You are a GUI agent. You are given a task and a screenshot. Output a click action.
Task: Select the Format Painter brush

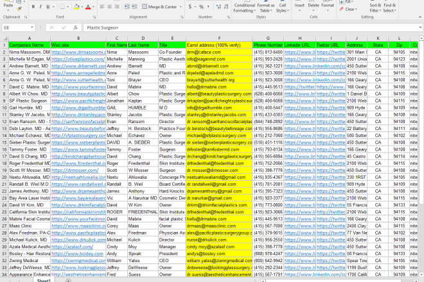(x=19, y=8)
